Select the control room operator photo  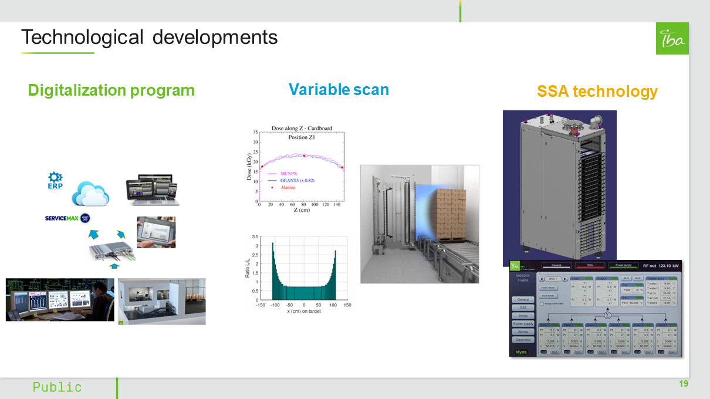[x=60, y=299]
